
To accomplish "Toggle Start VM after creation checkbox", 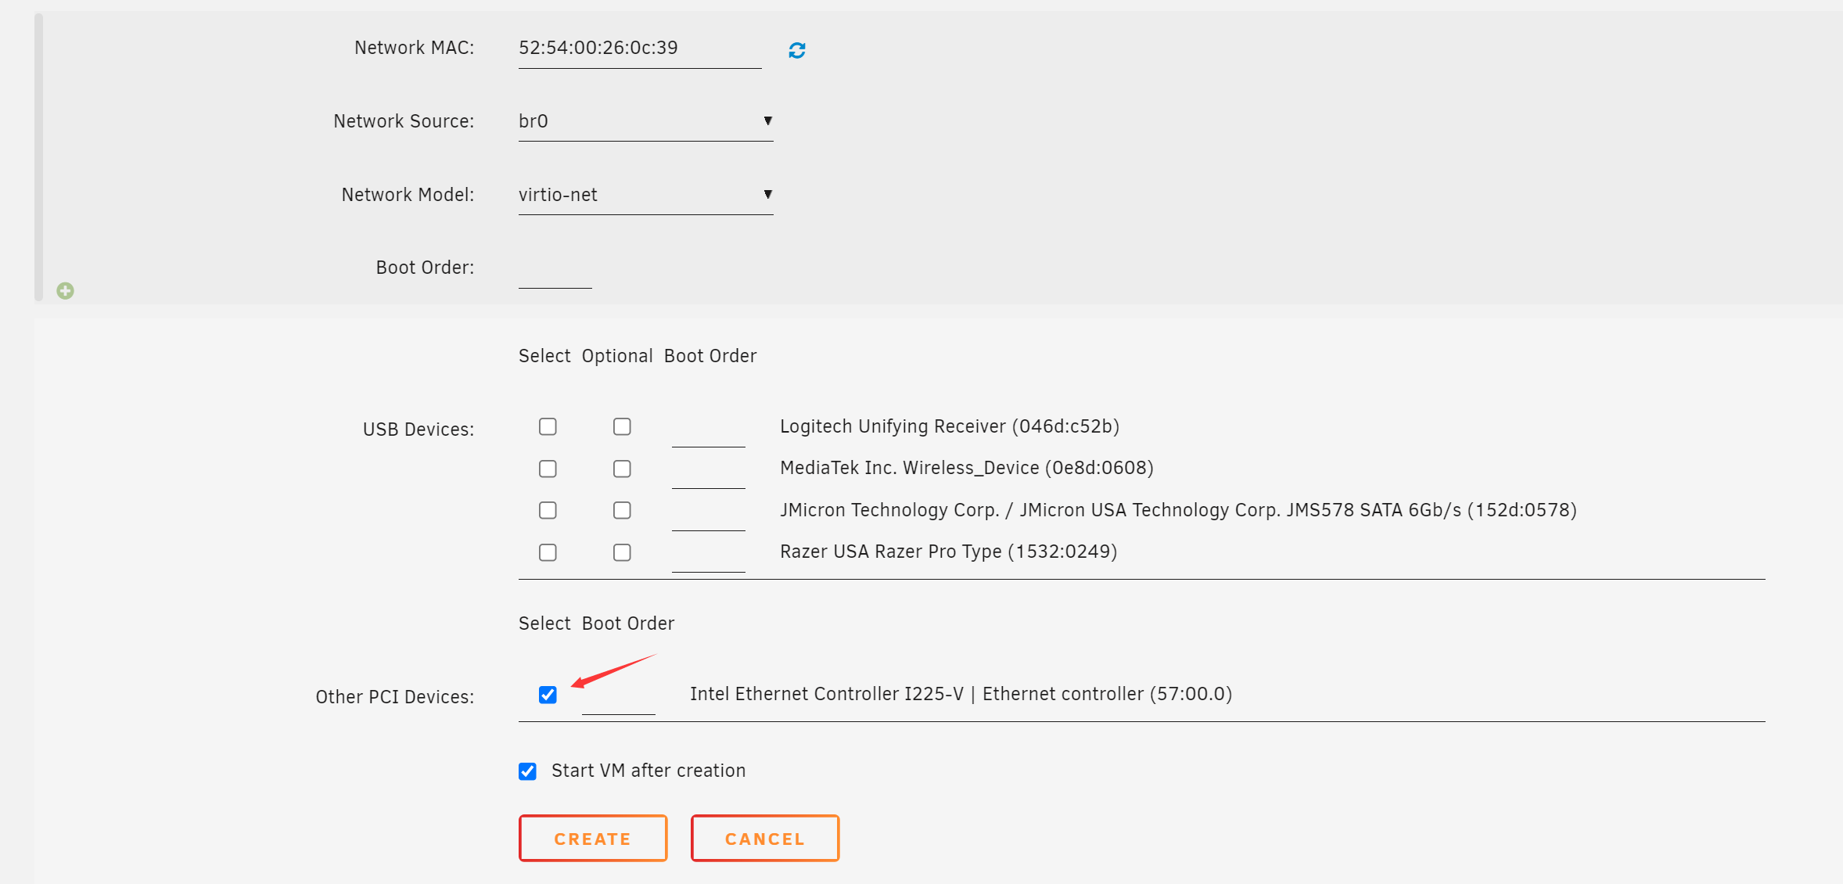I will (x=528, y=771).
